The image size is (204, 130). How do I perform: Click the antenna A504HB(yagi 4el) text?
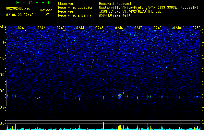[x=114, y=15]
